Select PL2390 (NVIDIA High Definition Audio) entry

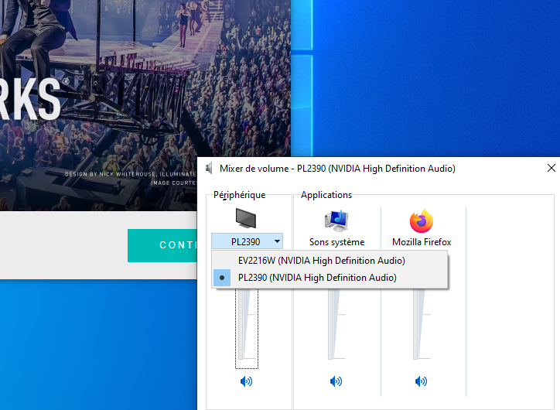pyautogui.click(x=330, y=278)
